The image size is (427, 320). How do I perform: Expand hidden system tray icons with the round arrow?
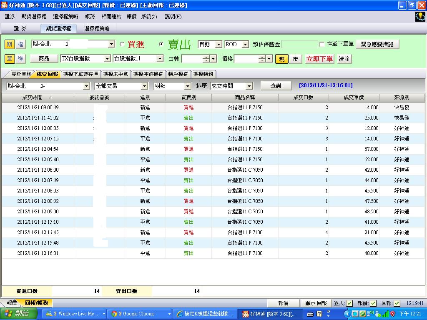pyautogui.click(x=347, y=314)
